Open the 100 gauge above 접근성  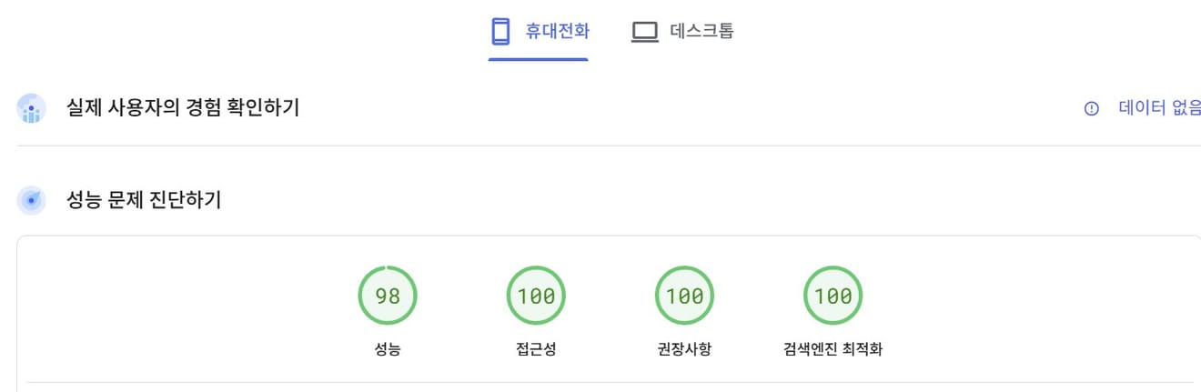(536, 296)
